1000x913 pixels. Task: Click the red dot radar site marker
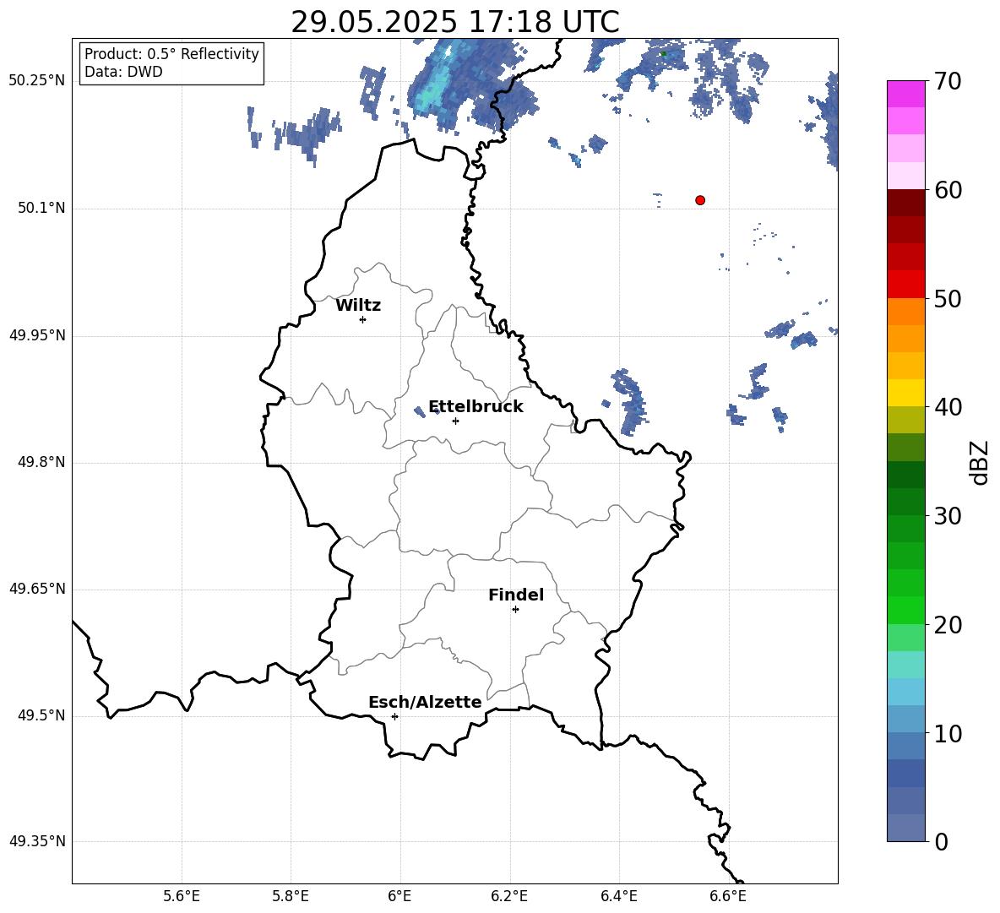700,200
